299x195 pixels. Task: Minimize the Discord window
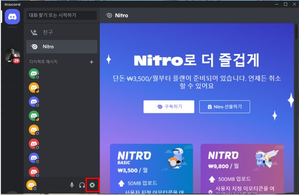(277, 4)
